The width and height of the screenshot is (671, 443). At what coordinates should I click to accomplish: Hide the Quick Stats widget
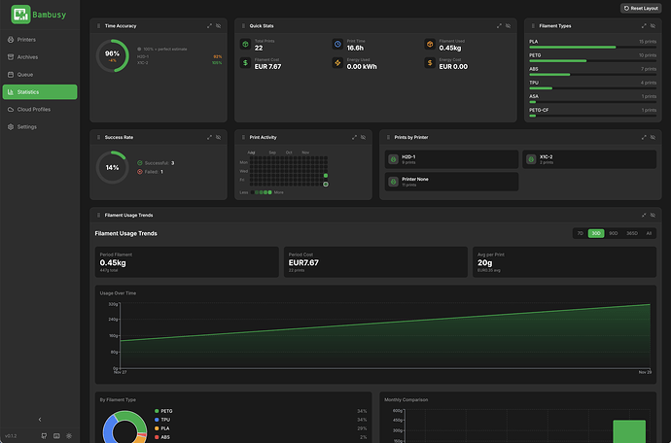(508, 26)
